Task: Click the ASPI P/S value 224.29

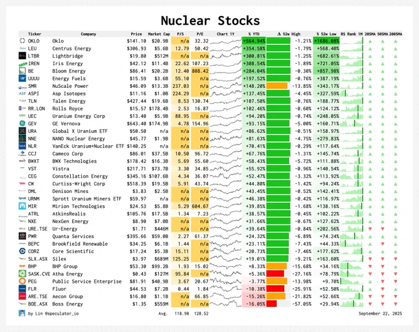Action: [x=181, y=93]
